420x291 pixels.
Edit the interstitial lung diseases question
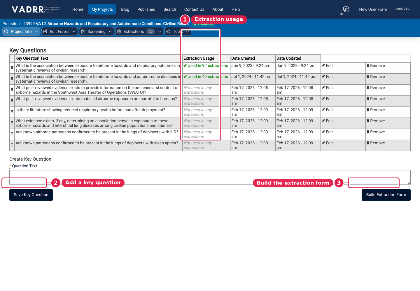click(327, 121)
